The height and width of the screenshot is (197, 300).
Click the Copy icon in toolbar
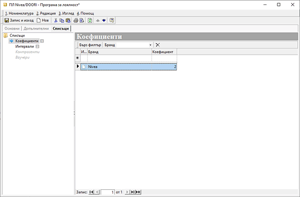pos(62,20)
